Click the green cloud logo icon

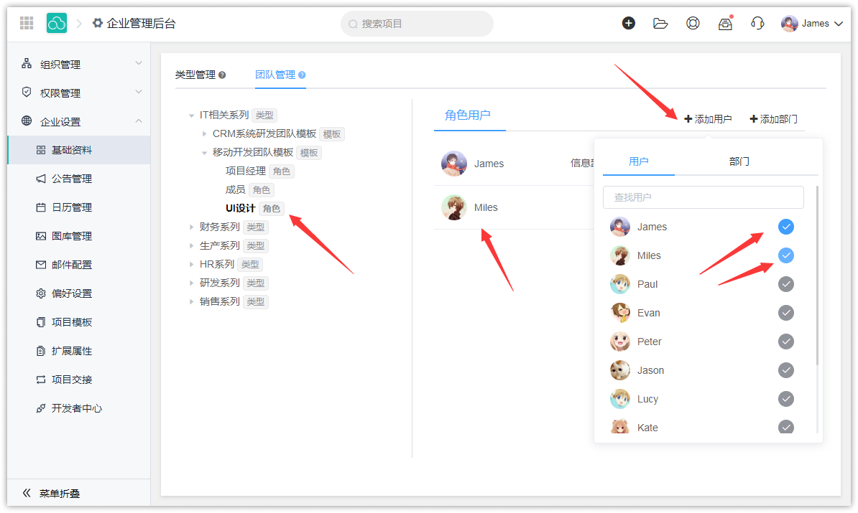pyautogui.click(x=57, y=23)
